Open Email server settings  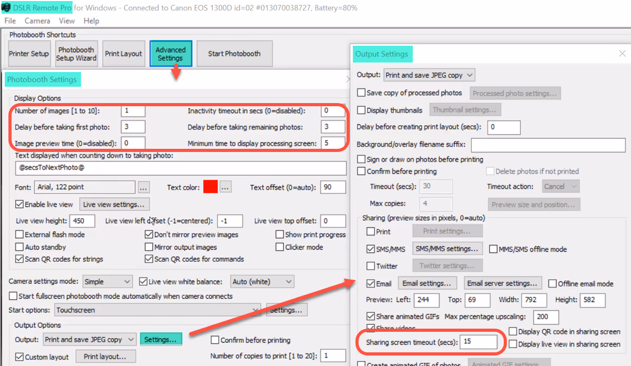click(x=503, y=283)
